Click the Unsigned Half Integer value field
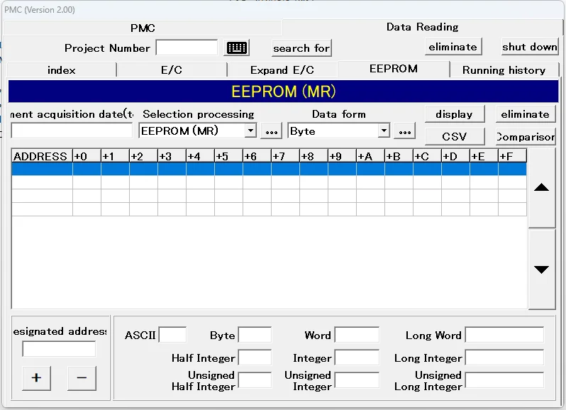 click(255, 380)
